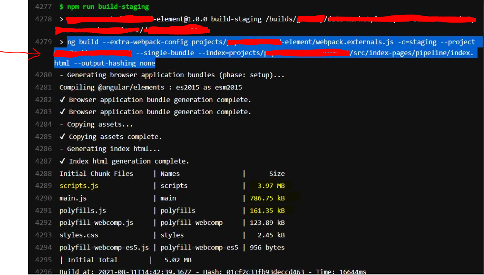484x275 pixels.
Task: Click the '- Copying assets...' line
Action: [96, 125]
